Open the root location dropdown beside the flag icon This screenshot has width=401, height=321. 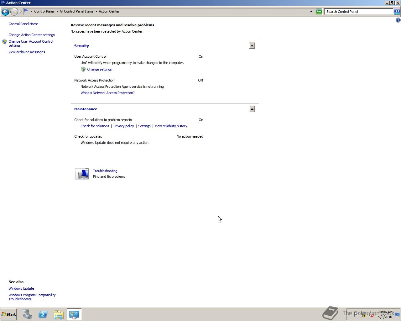(x=32, y=11)
